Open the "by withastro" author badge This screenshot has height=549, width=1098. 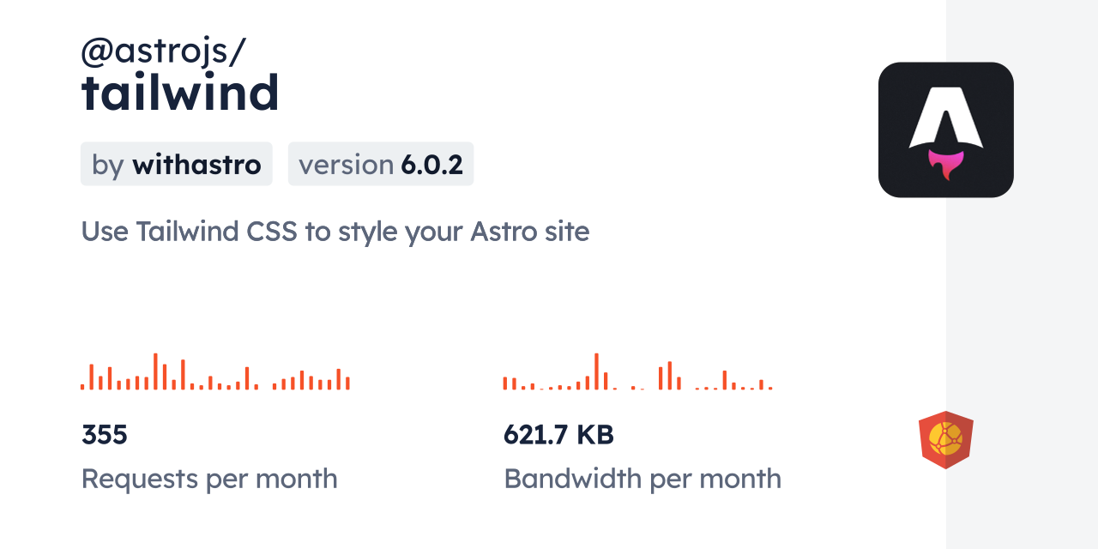pos(177,164)
